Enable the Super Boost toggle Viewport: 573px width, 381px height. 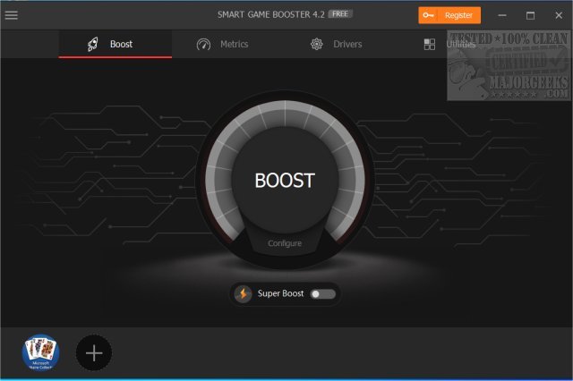(322, 294)
